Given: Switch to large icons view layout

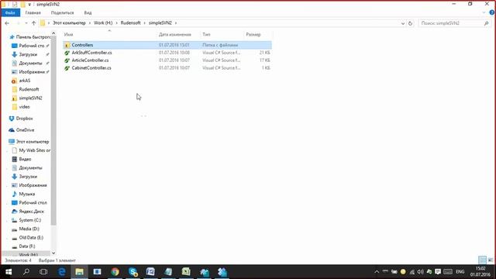Looking at the screenshot, I should click(490, 260).
